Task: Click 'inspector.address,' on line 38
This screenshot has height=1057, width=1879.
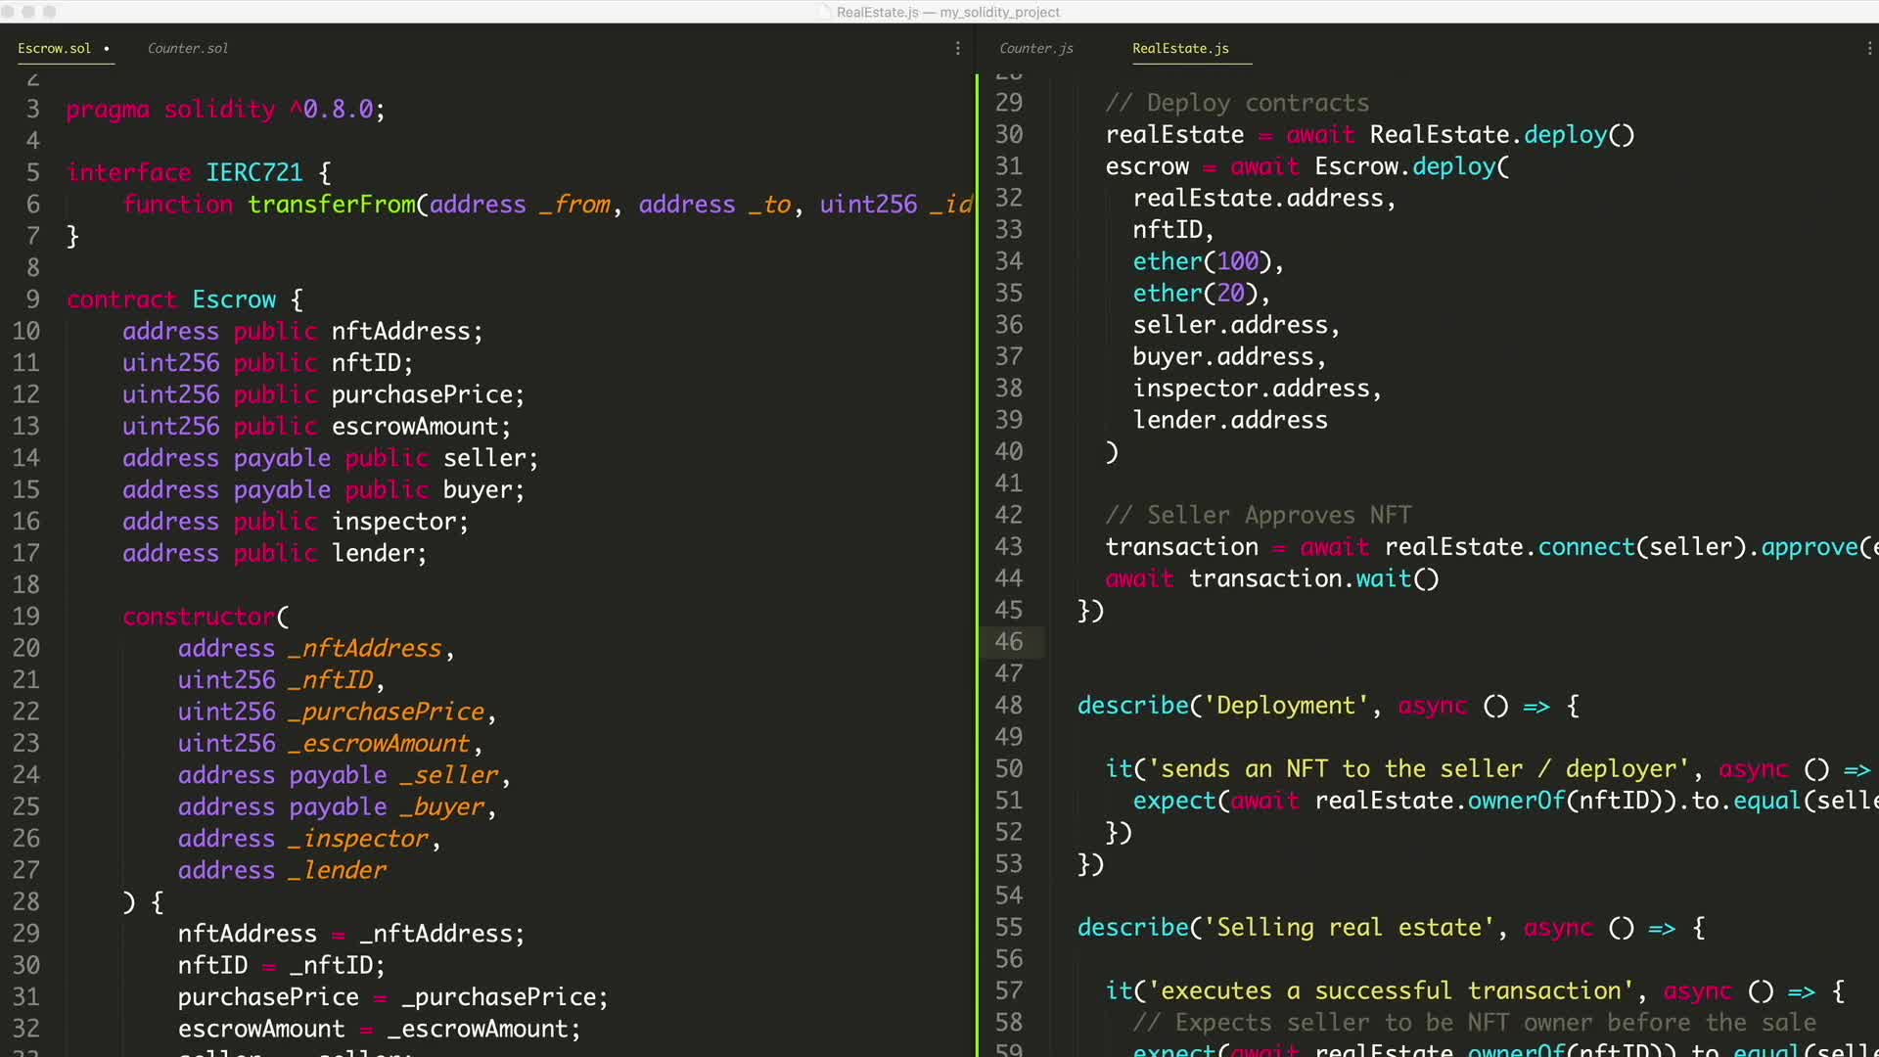Action: (x=1258, y=389)
